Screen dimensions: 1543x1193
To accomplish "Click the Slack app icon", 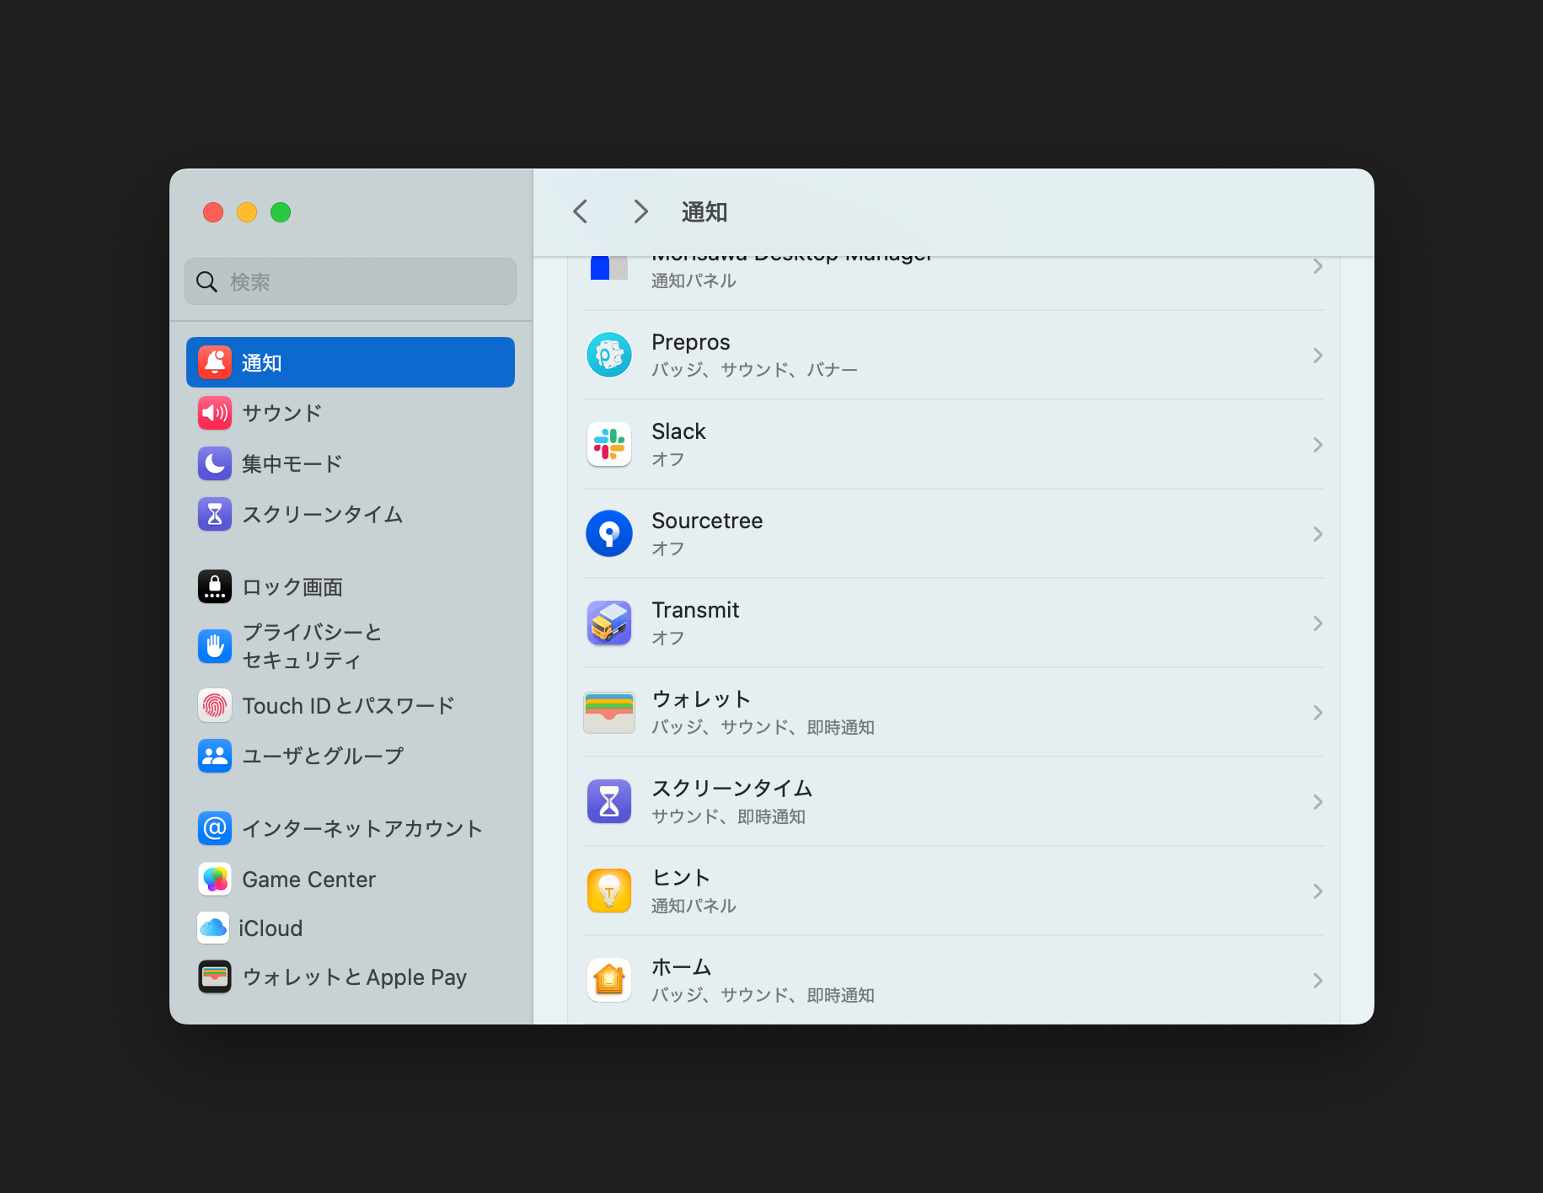I will (x=609, y=444).
